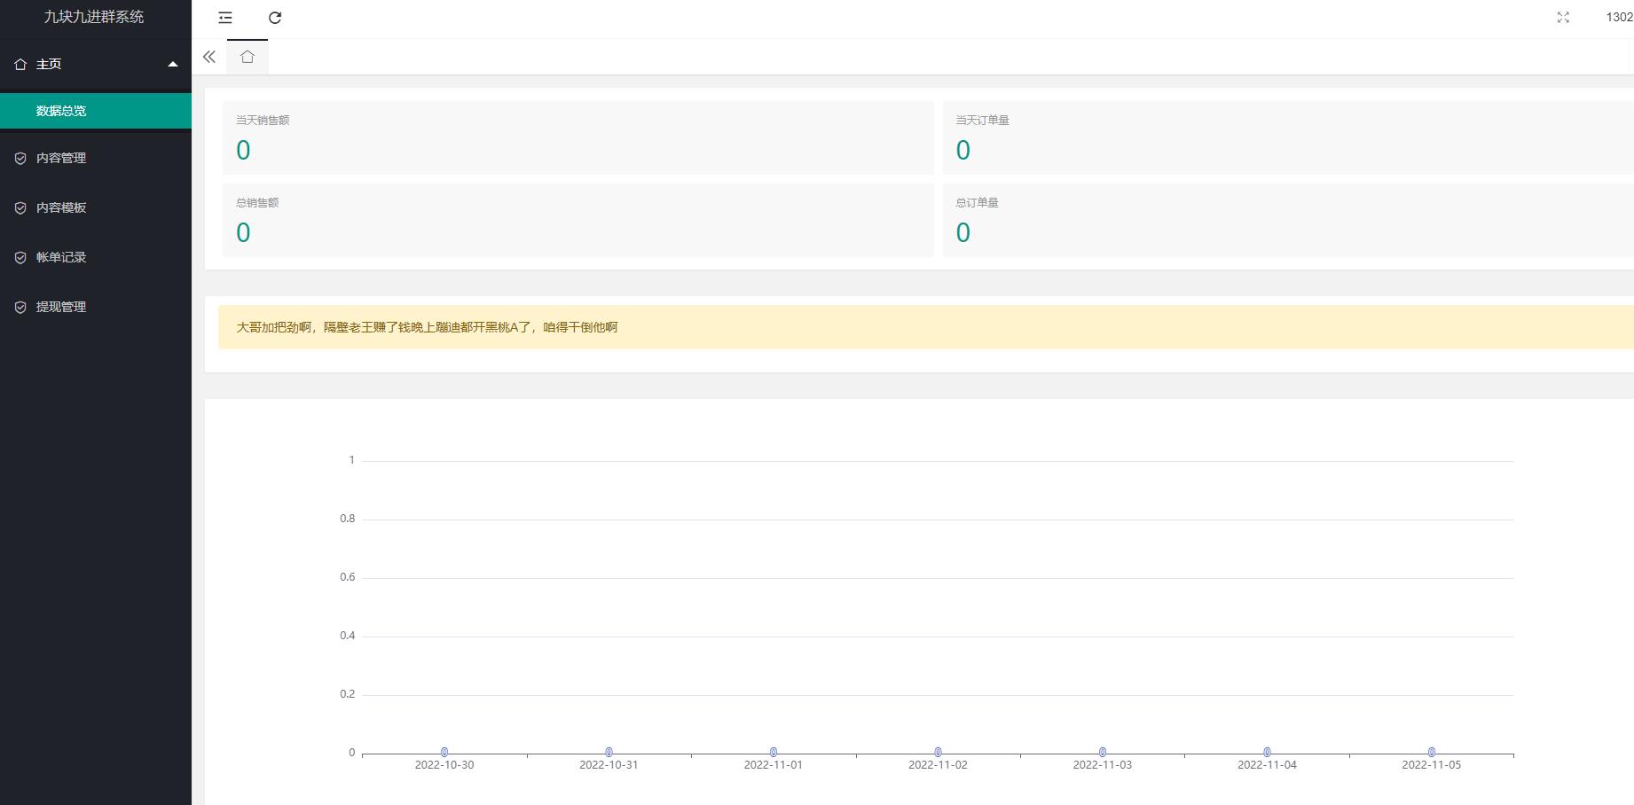
Task: Click the double-left arrow tab scroll icon
Action: [x=209, y=57]
